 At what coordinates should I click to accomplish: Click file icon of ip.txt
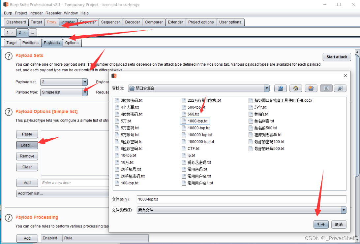point(184,156)
